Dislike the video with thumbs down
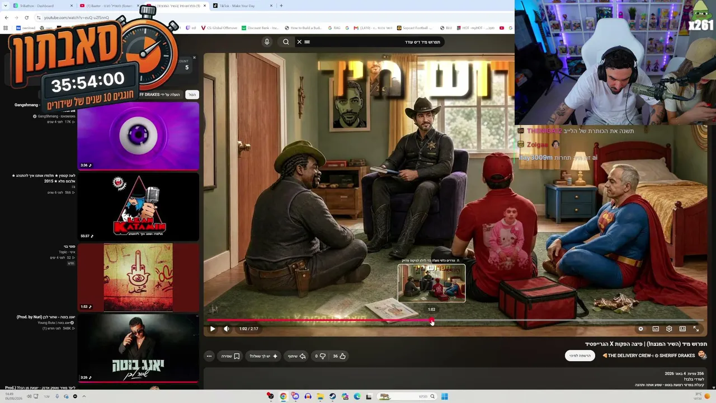The width and height of the screenshot is (716, 403). point(321,356)
